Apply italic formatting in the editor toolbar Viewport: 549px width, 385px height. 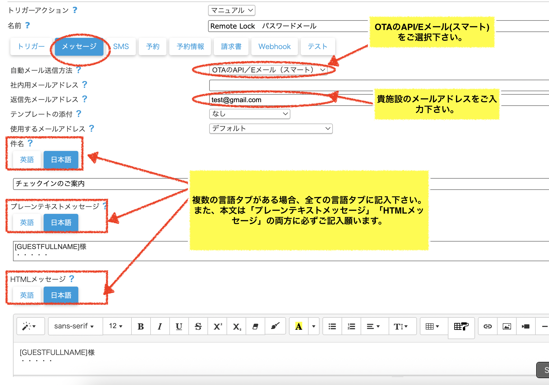[160, 326]
